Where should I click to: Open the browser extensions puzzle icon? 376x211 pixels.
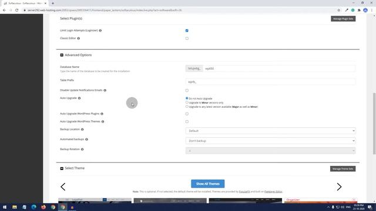[x=359, y=11]
